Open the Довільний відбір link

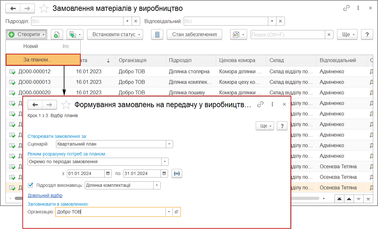tap(45, 195)
